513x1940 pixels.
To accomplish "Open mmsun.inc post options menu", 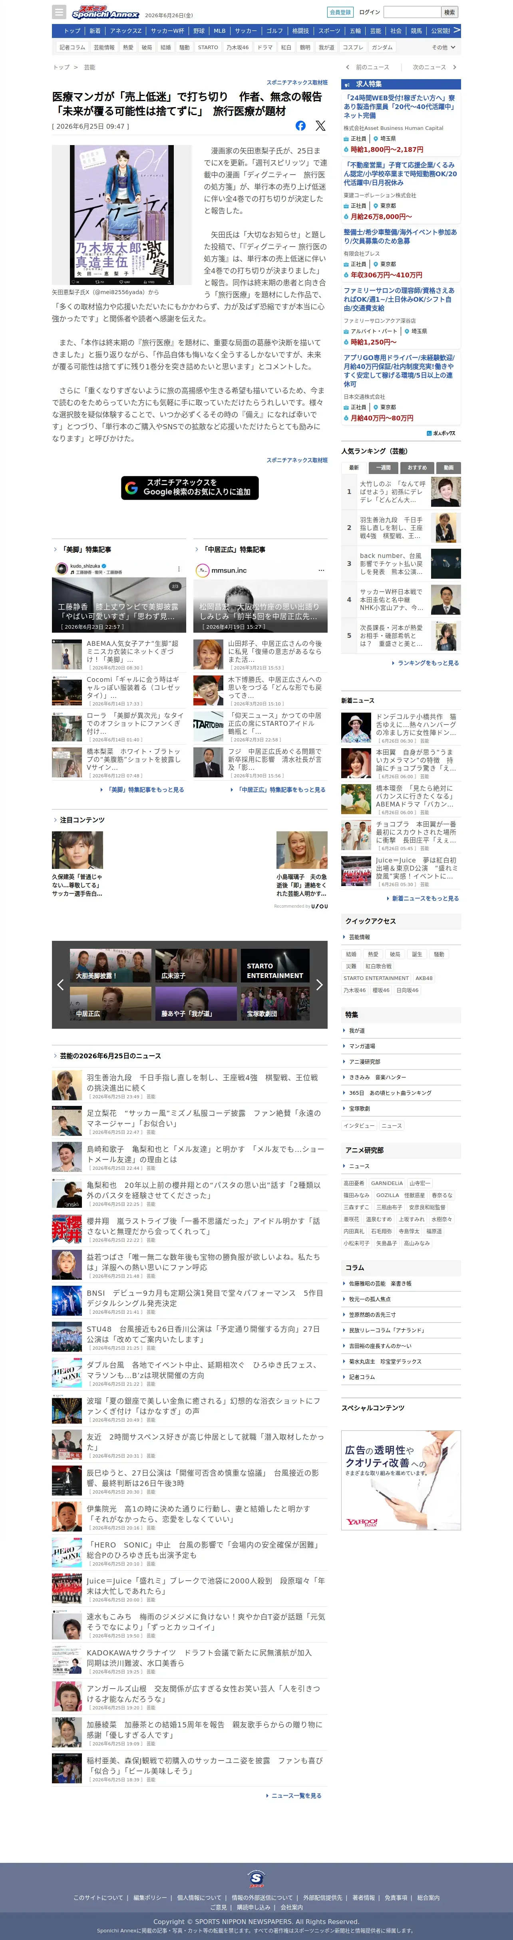I will coord(321,570).
